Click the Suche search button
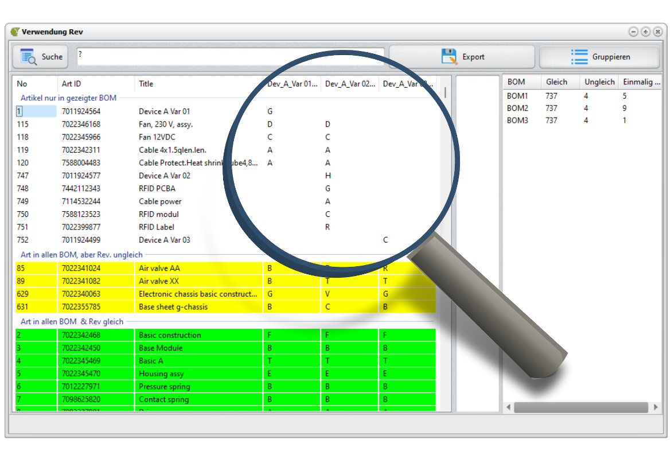Viewport: 671px width, 459px height. point(40,57)
